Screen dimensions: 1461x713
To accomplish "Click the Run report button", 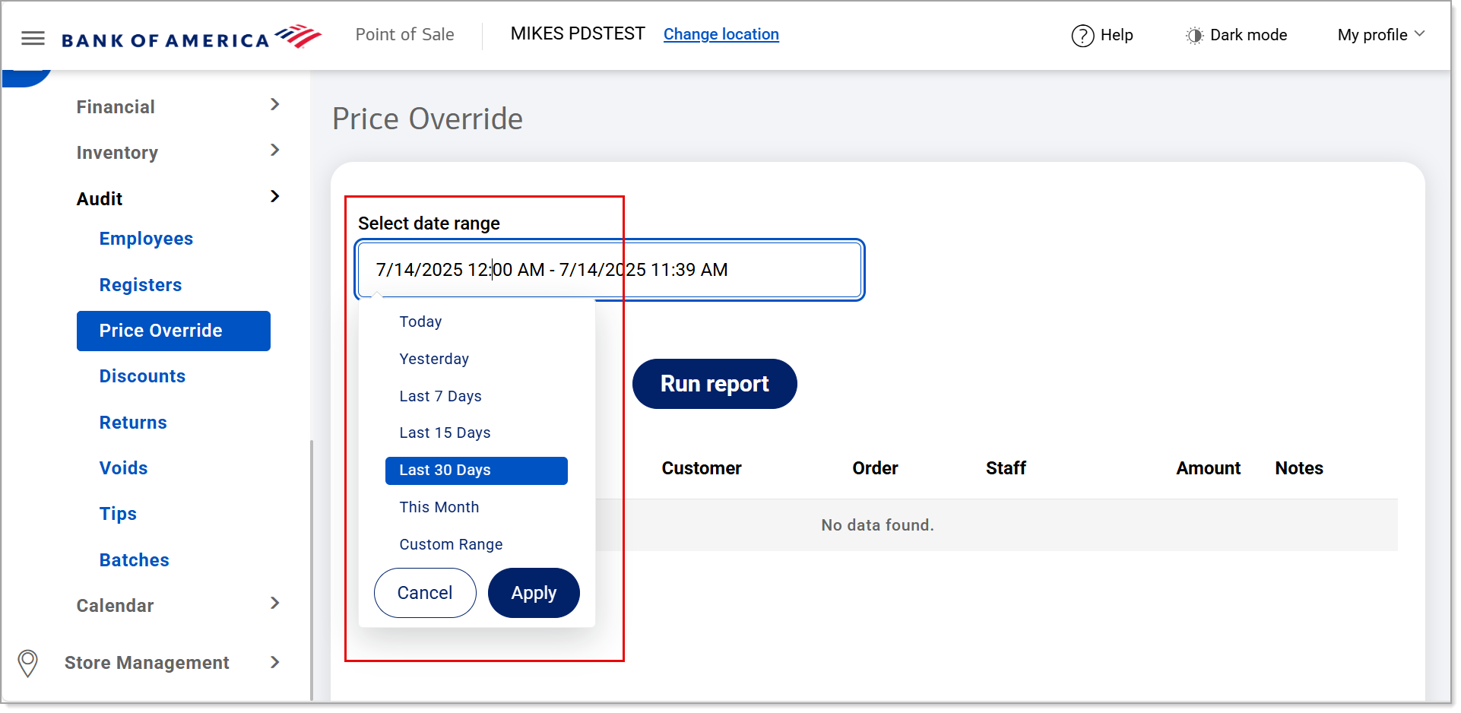I will click(715, 384).
